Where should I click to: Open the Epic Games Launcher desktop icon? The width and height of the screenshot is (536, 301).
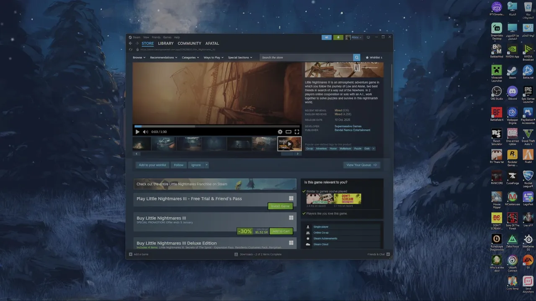[528, 94]
